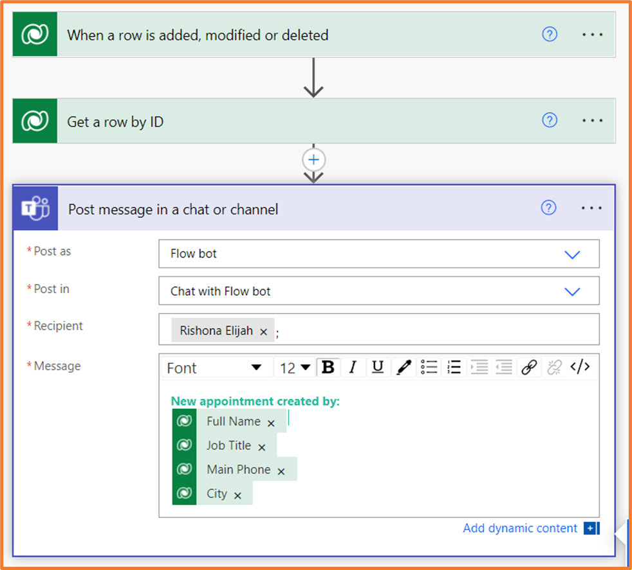632x570 pixels.
Task: Open the Chat with Flow bot dropdown
Action: point(572,290)
